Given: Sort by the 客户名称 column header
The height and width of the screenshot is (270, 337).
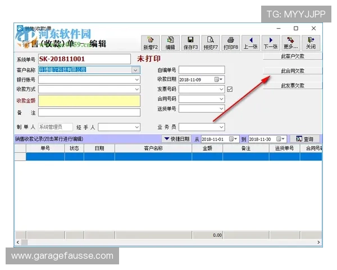Looking at the screenshot, I should (x=153, y=148).
